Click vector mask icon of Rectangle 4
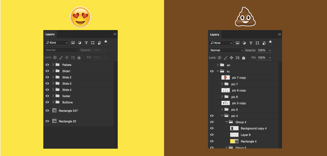 237,141
